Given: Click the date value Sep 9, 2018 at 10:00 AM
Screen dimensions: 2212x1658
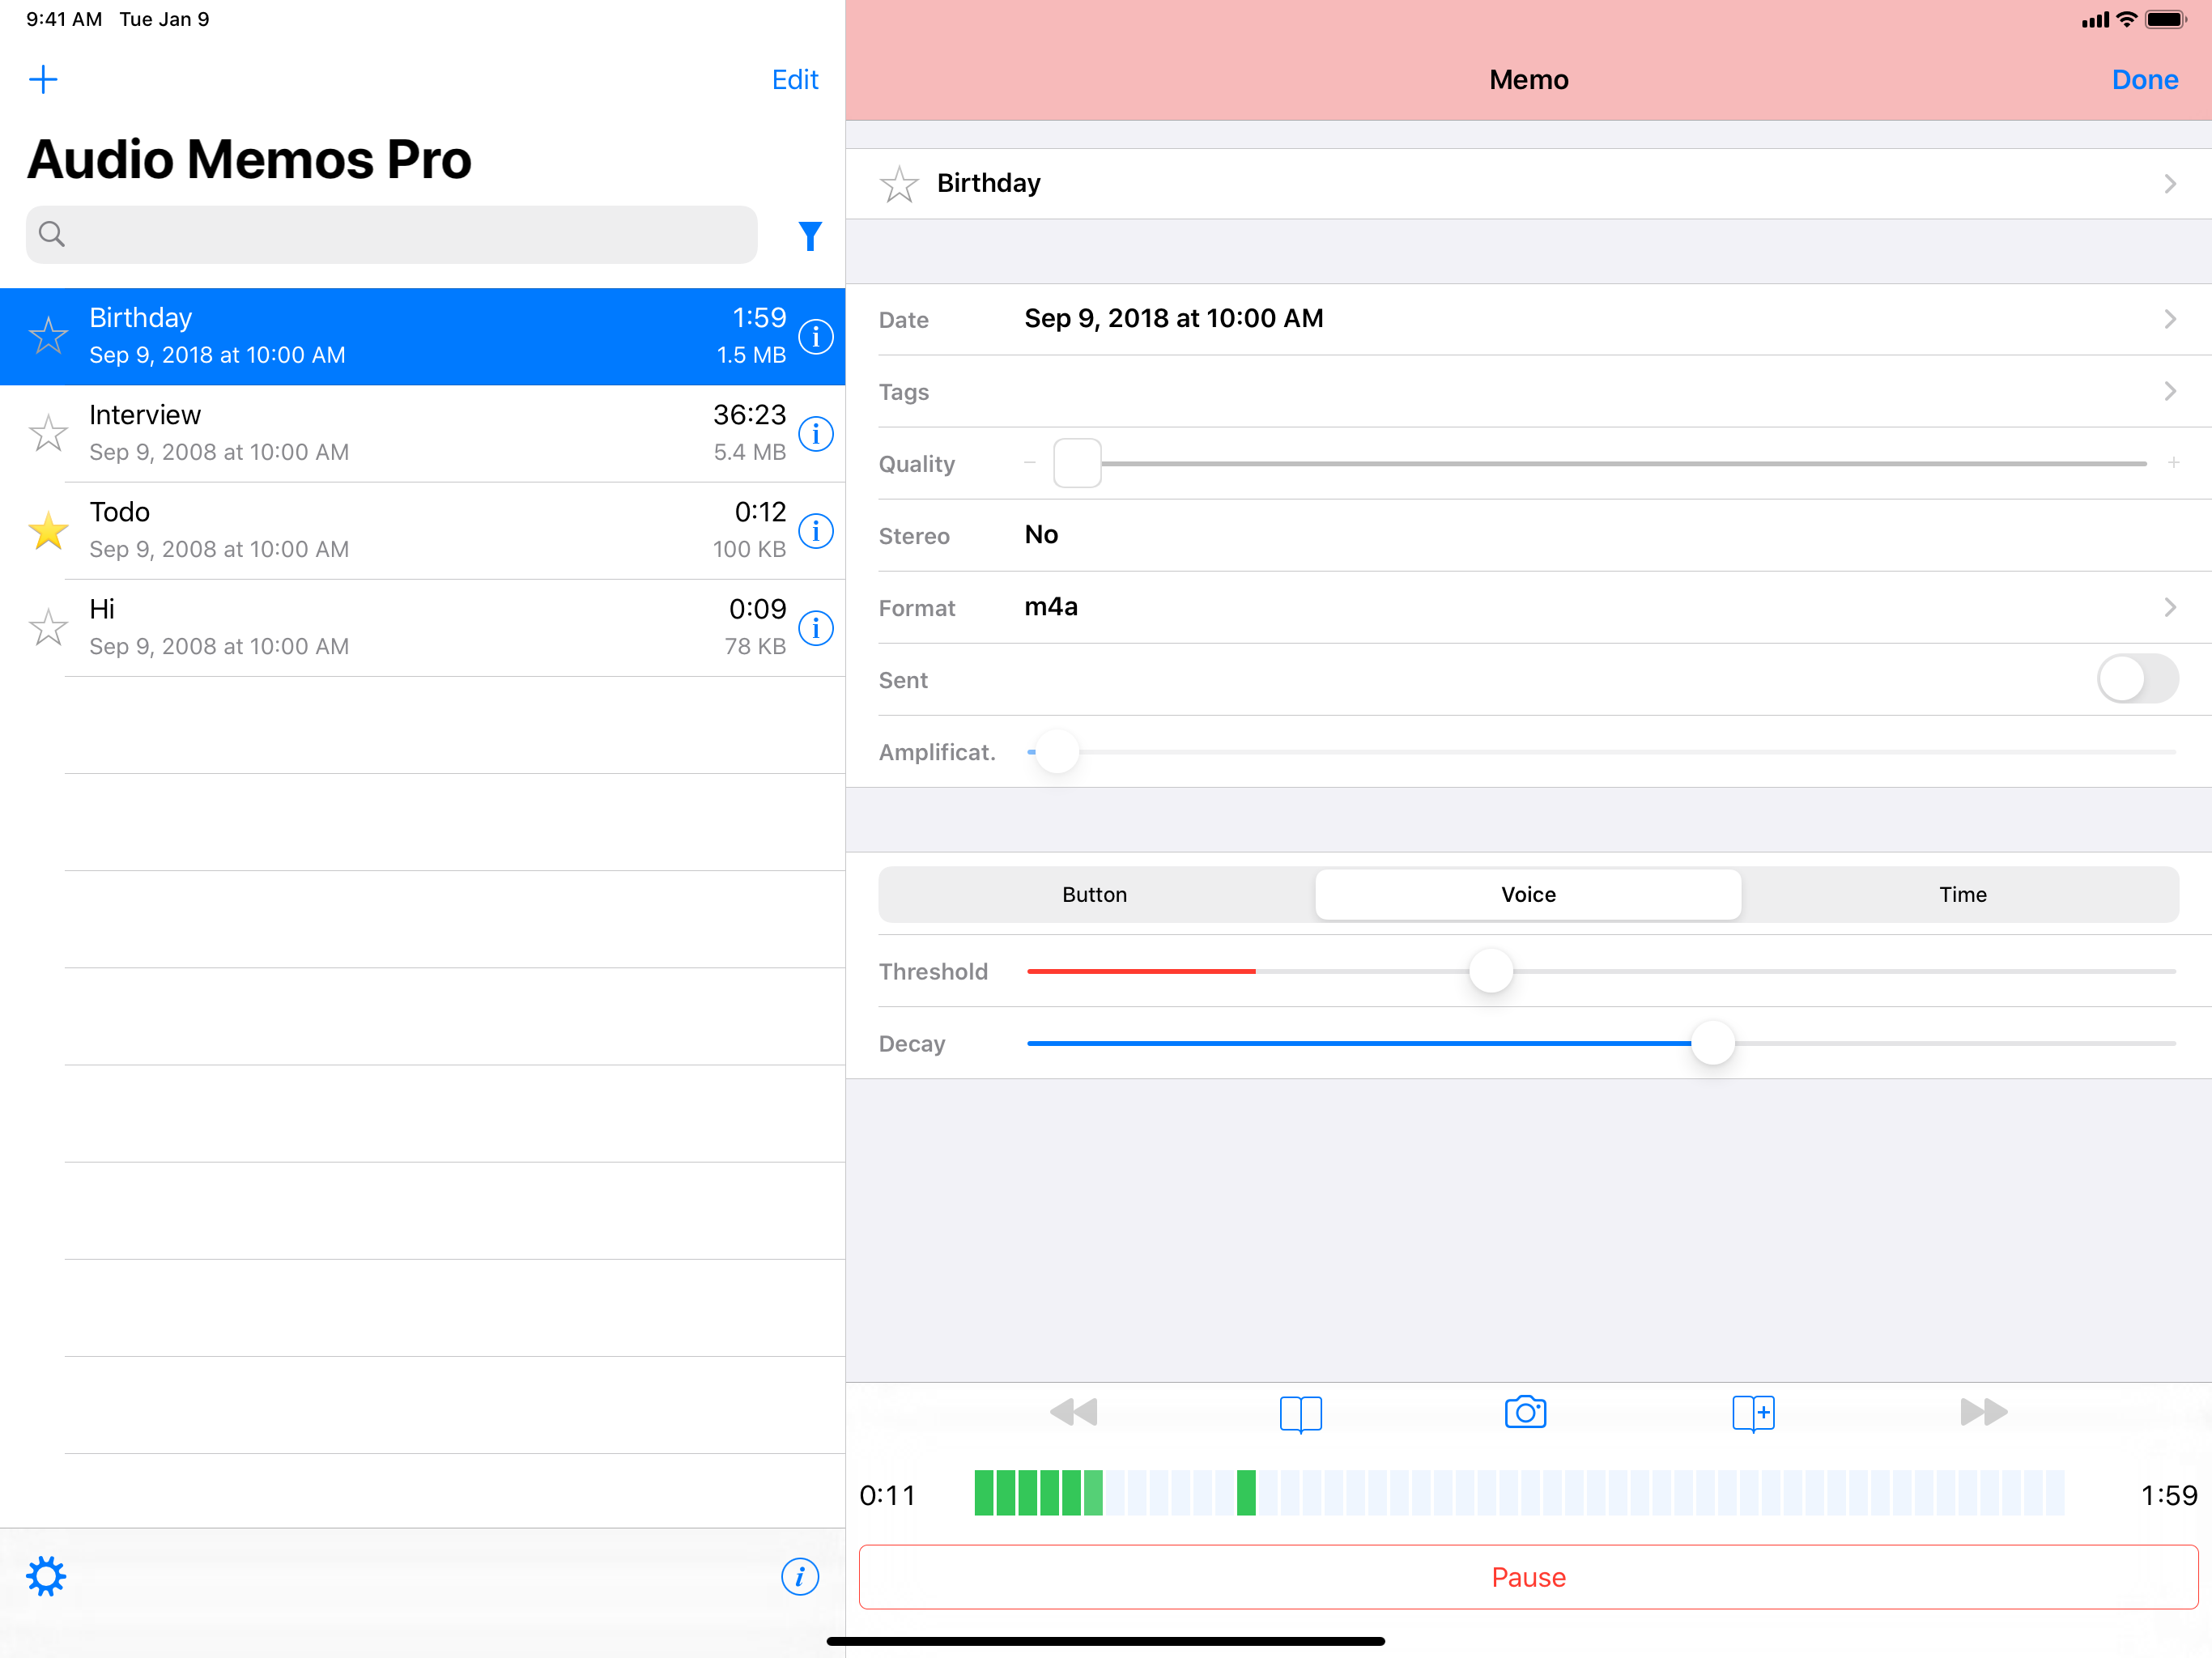Looking at the screenshot, I should (x=1174, y=319).
